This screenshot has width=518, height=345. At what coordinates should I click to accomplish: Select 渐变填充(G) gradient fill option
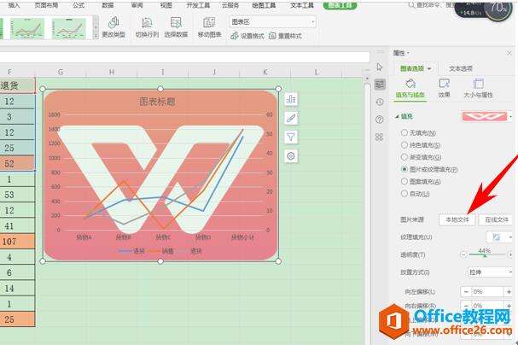(404, 157)
